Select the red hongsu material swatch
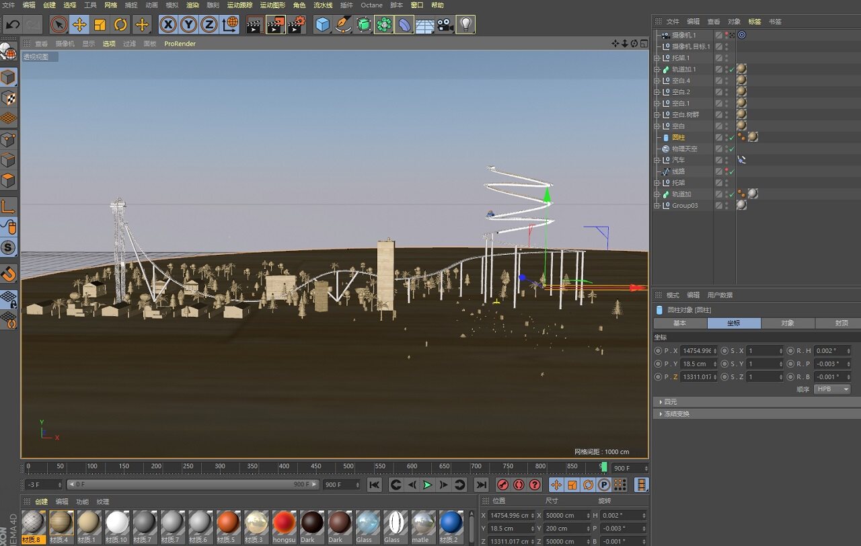861x546 pixels. [284, 522]
